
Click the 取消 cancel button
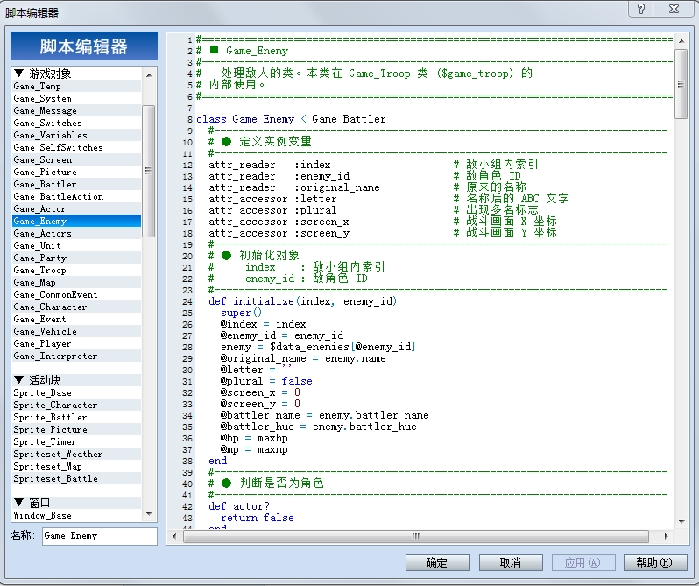tap(511, 562)
